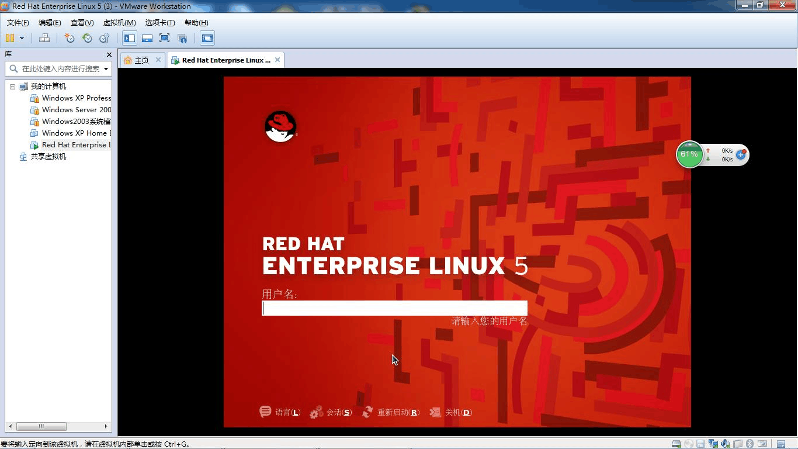Click the camera device status bar icon
This screenshot has height=449, width=798.
tap(762, 444)
